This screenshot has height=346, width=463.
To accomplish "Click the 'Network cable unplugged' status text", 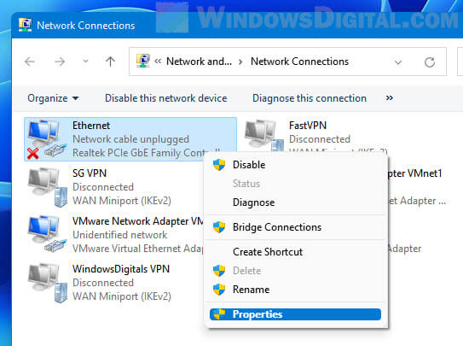I will [130, 139].
